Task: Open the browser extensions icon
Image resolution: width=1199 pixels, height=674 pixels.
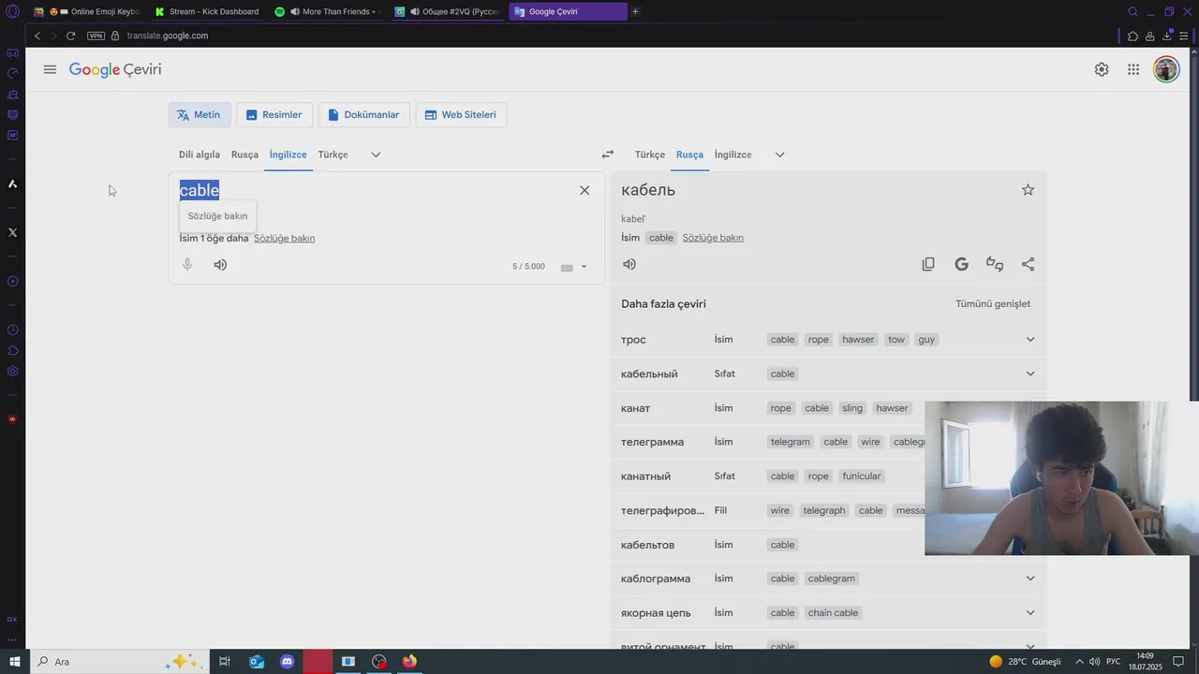Action: 1132,36
